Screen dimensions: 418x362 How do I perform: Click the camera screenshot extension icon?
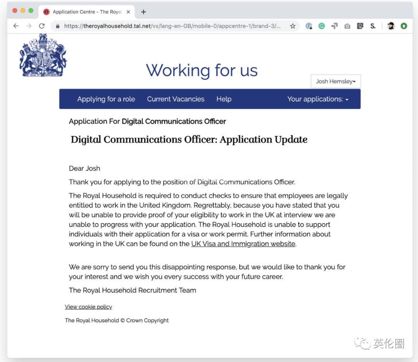[x=347, y=26]
